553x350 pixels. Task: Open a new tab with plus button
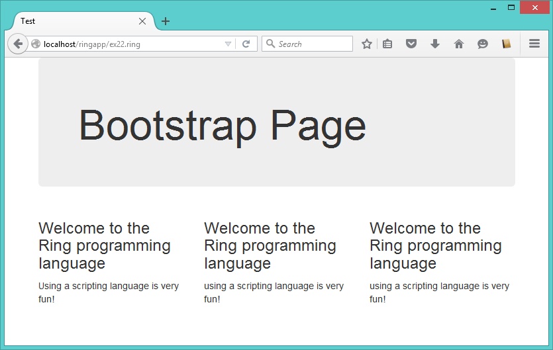[x=166, y=21]
